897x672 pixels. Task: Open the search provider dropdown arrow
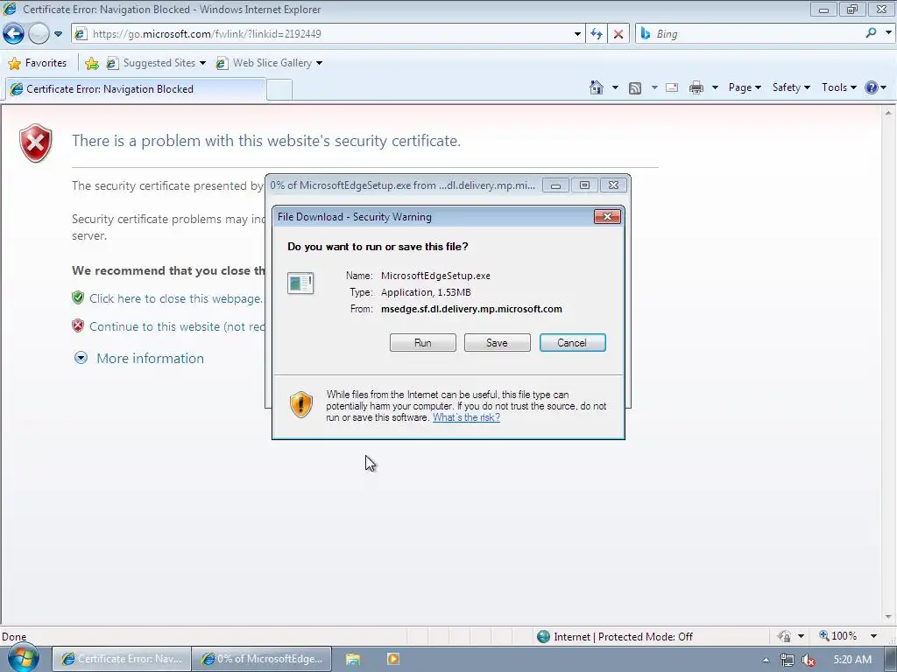click(x=888, y=33)
